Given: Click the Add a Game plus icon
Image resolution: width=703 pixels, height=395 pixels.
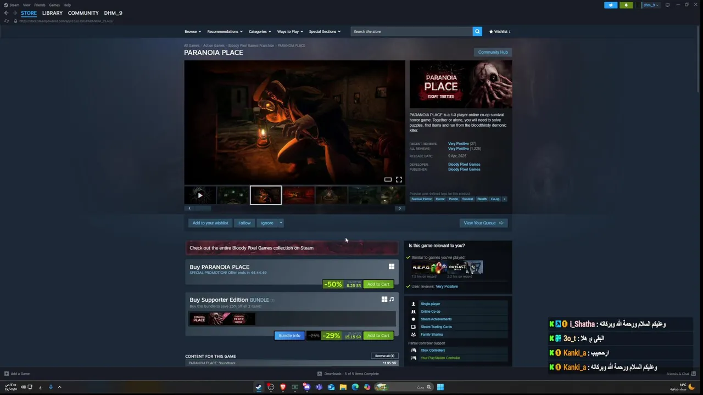Looking at the screenshot, I should click(x=7, y=374).
